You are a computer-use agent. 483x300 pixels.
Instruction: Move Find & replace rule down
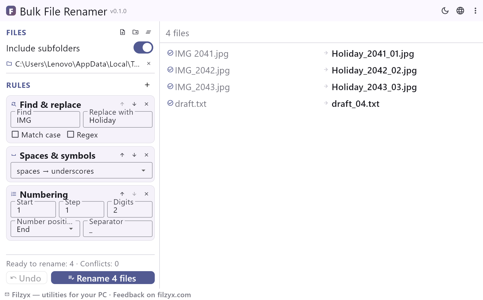click(x=134, y=104)
